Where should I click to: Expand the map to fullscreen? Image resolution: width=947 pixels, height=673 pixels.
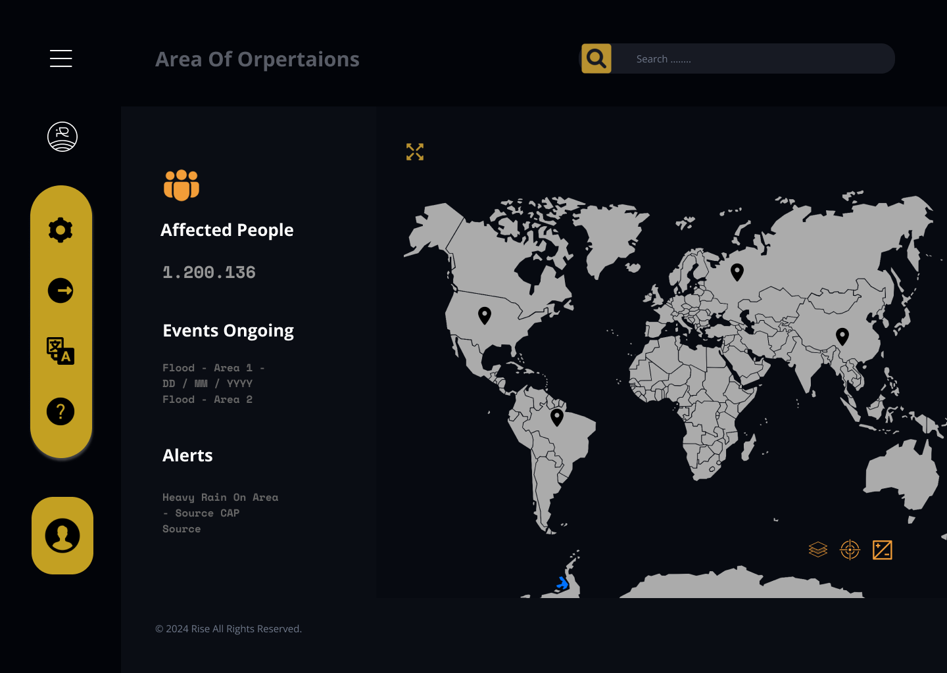(x=415, y=152)
